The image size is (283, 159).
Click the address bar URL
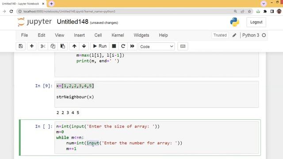[69, 11]
